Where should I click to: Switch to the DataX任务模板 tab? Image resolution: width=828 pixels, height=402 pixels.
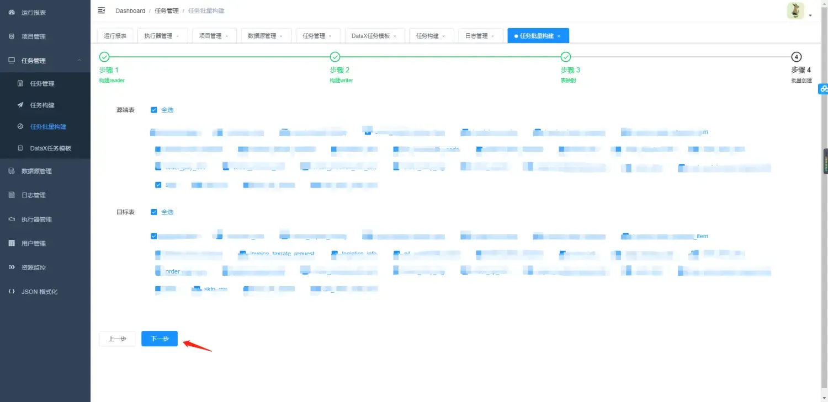coord(371,35)
